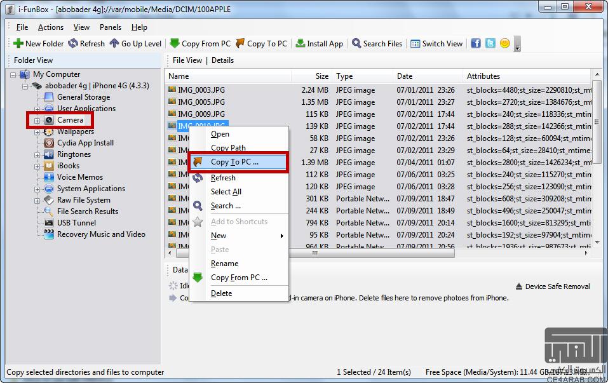Select the Raw File System icon
Image resolution: width=608 pixels, height=383 pixels.
pos(49,200)
